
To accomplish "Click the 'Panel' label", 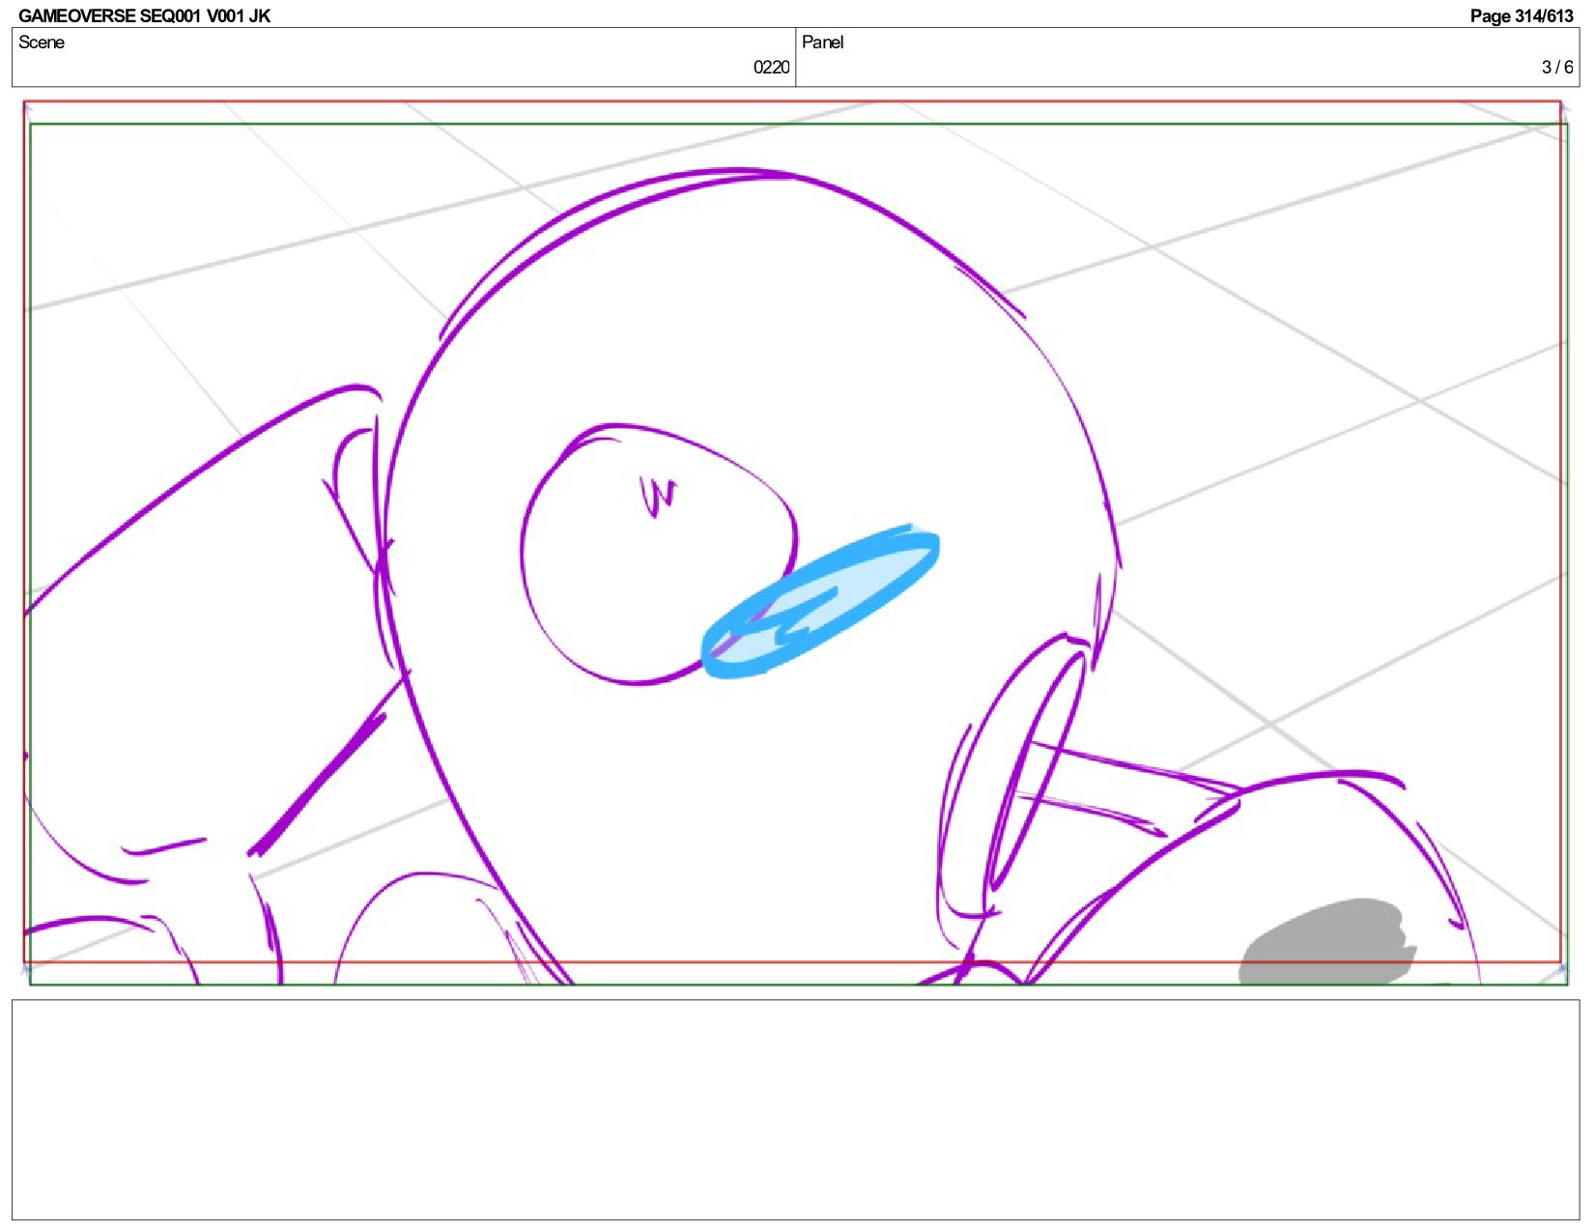I will (x=822, y=43).
